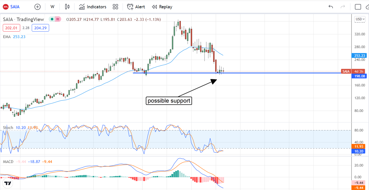This screenshot has width=369, height=190.
Task: Open the candlestick chart type menu
Action: coord(68,7)
